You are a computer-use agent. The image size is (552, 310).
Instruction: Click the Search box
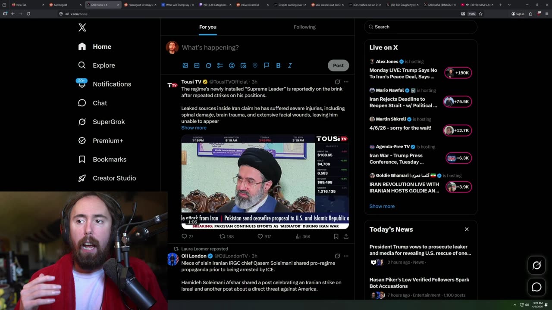(420, 27)
